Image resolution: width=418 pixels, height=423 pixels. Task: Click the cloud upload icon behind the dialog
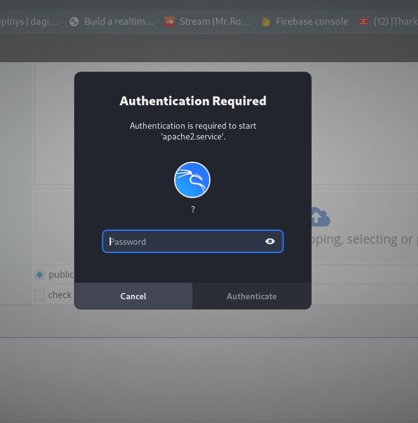(319, 217)
